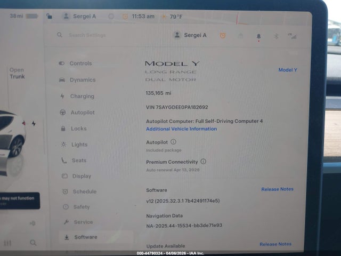Open the Seats settings menu
Viewport: 341px width, 256px height.
tap(74, 161)
